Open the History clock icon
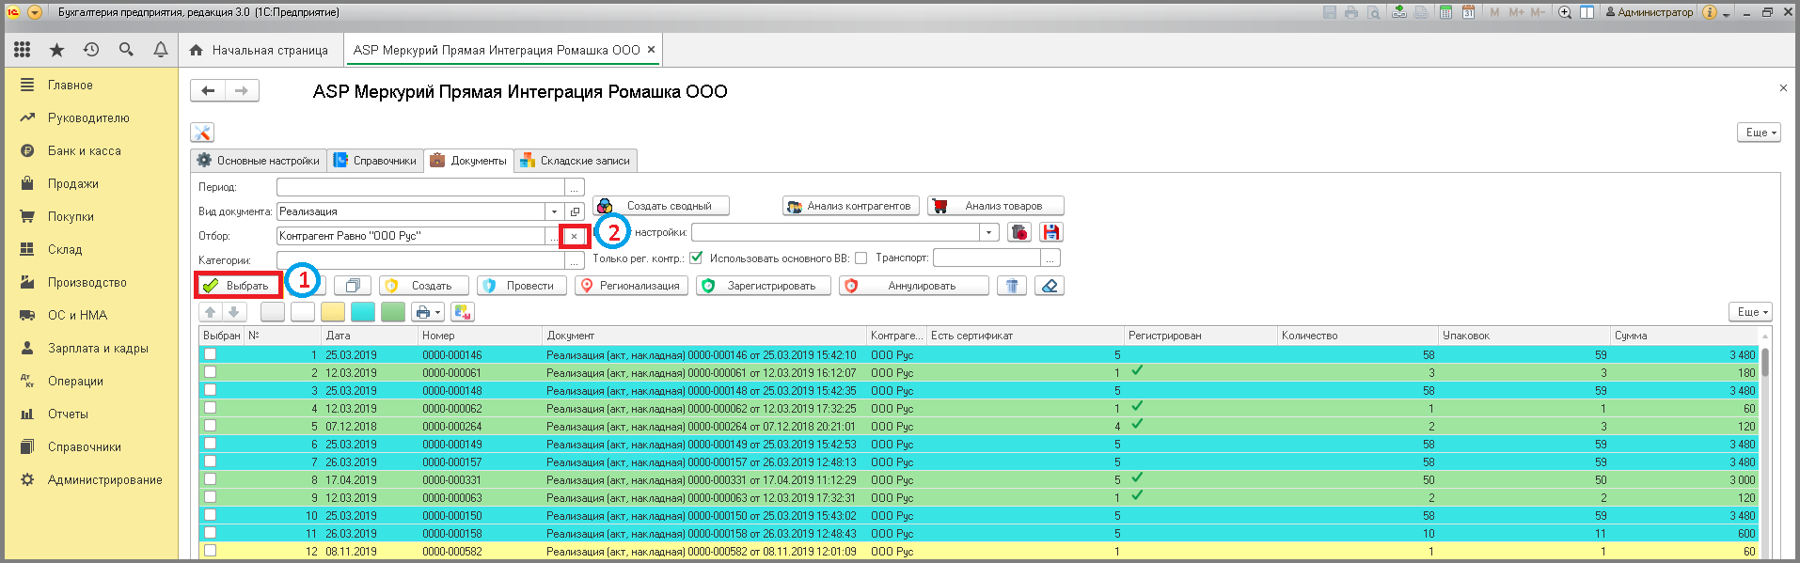 [x=91, y=50]
